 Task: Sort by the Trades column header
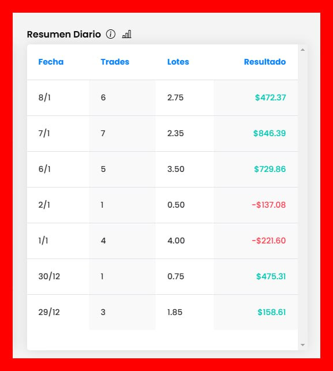click(x=115, y=62)
